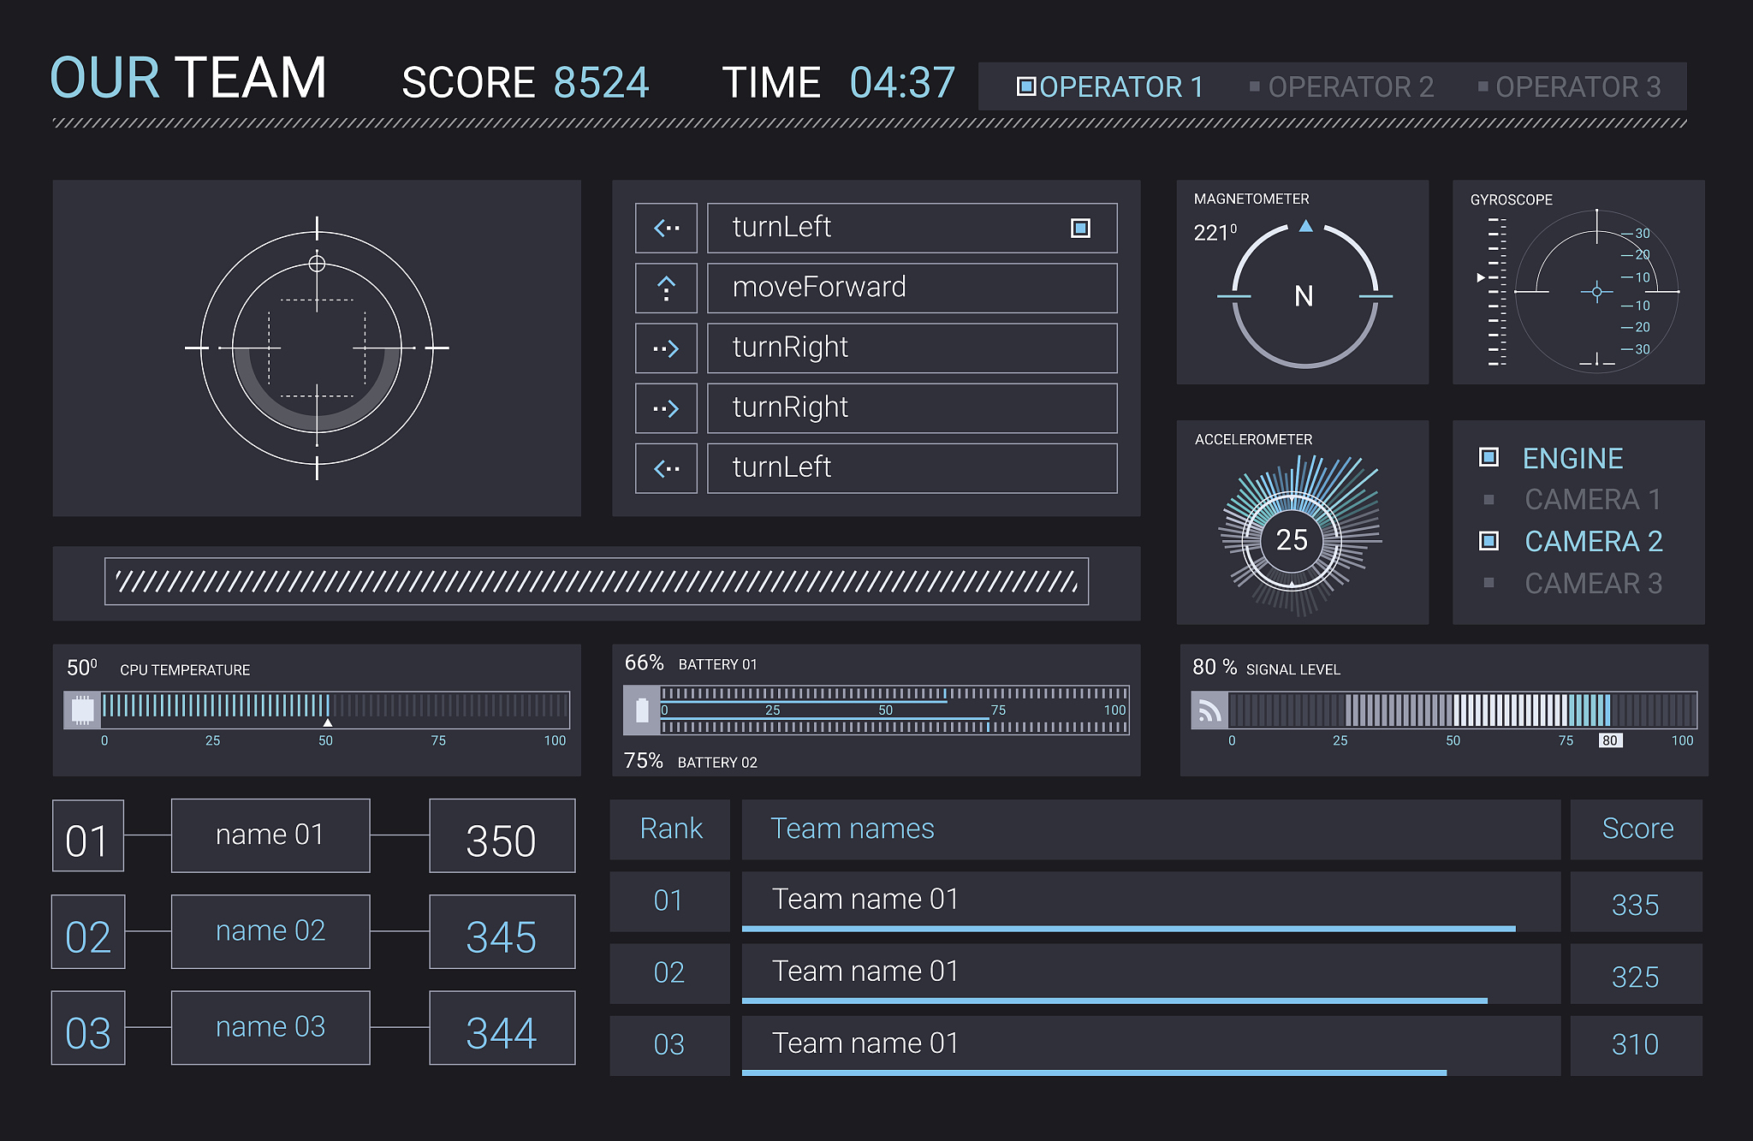Click the left-arrow icon beside bottom turnLeft

pyautogui.click(x=666, y=468)
